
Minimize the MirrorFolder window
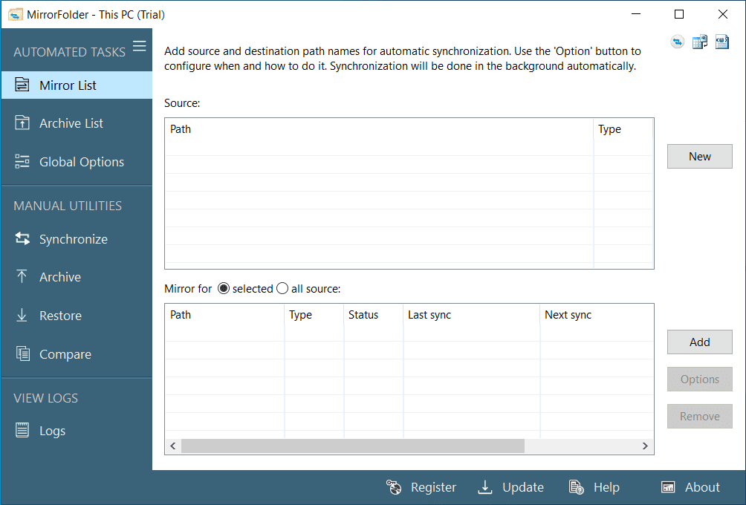(x=635, y=14)
